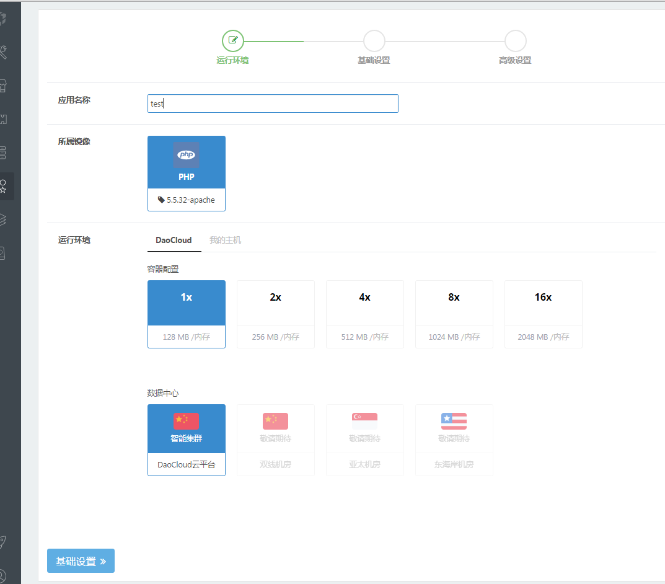The image size is (665, 584).
Task: Select the 2x 256 MB container option
Action: point(276,314)
